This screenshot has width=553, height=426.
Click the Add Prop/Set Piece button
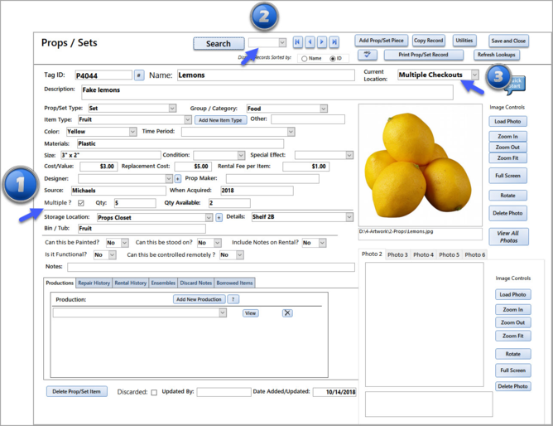[x=382, y=41]
